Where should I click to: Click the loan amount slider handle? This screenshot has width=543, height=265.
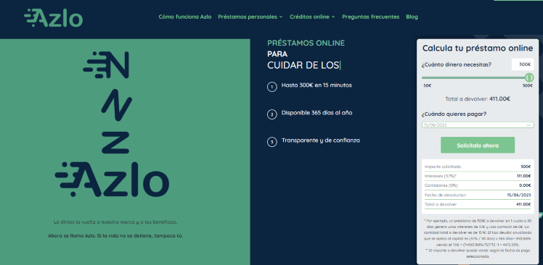coord(529,77)
